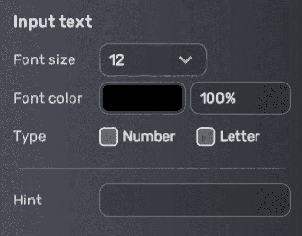
Task: Click the Number checkbox label text
Action: click(149, 137)
